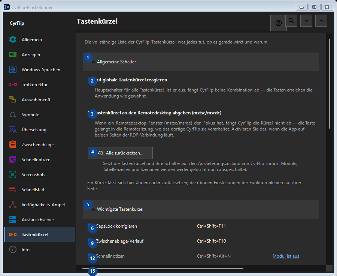Open the Schnellnotizen note icon
The height and width of the screenshot is (276, 337).
click(x=13, y=159)
